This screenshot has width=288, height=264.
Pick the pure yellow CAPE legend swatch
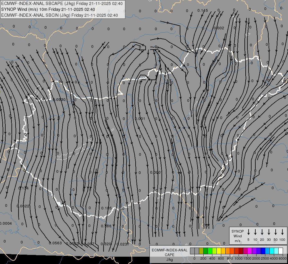coord(219,251)
